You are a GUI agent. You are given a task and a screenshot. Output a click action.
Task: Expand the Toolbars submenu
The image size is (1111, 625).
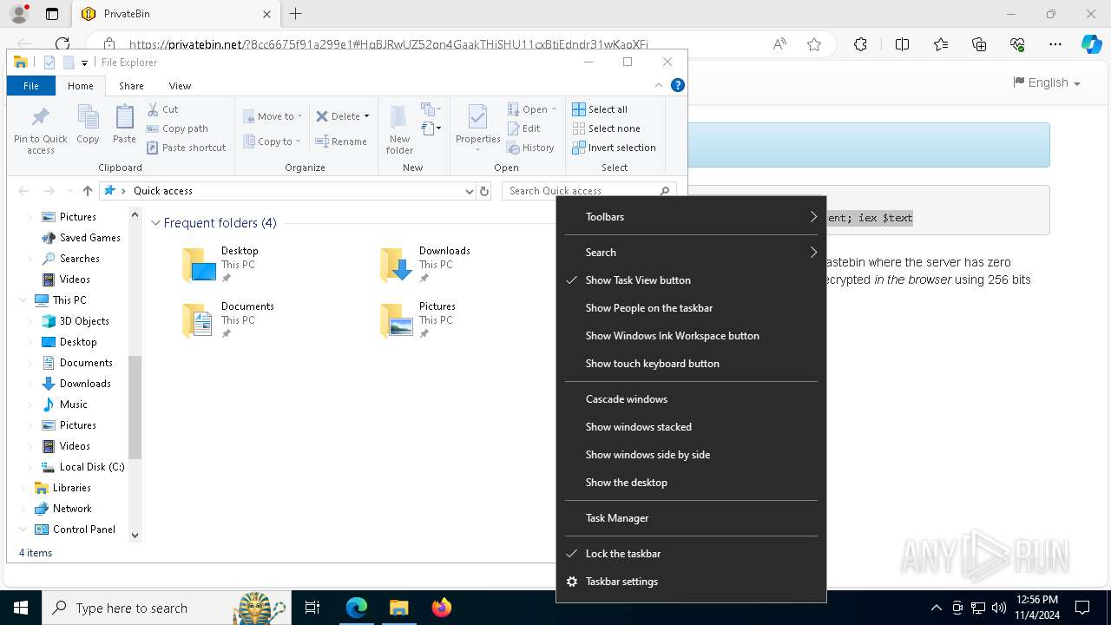pyautogui.click(x=691, y=217)
